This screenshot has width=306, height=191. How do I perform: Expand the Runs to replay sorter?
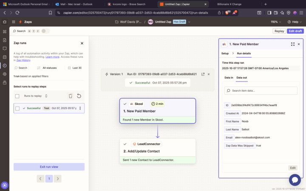pos(46,96)
